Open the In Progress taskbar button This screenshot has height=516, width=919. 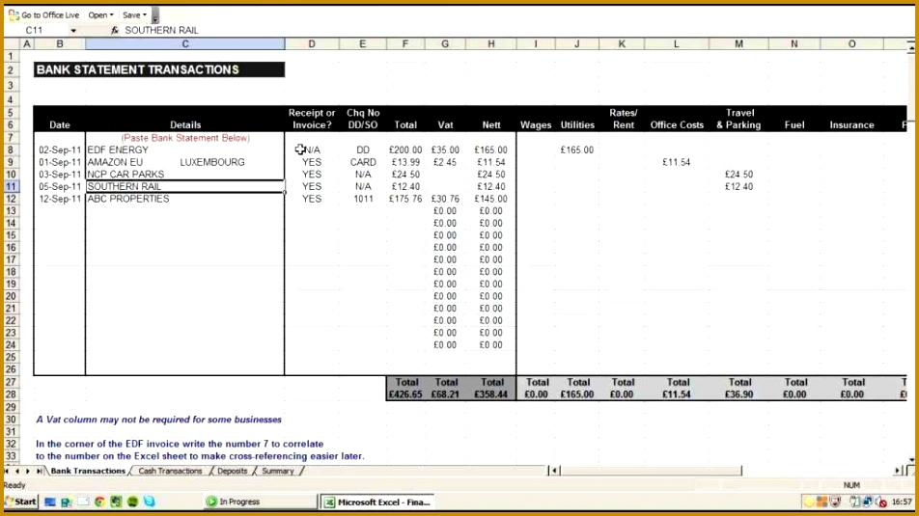tap(259, 502)
